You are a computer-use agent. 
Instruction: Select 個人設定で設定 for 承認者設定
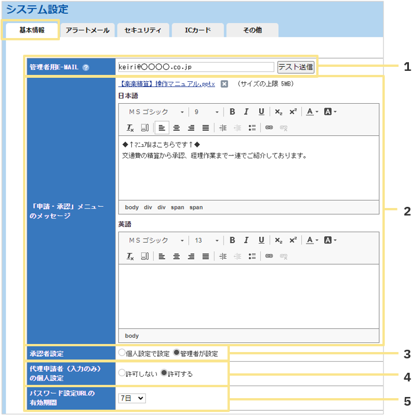[x=122, y=353]
